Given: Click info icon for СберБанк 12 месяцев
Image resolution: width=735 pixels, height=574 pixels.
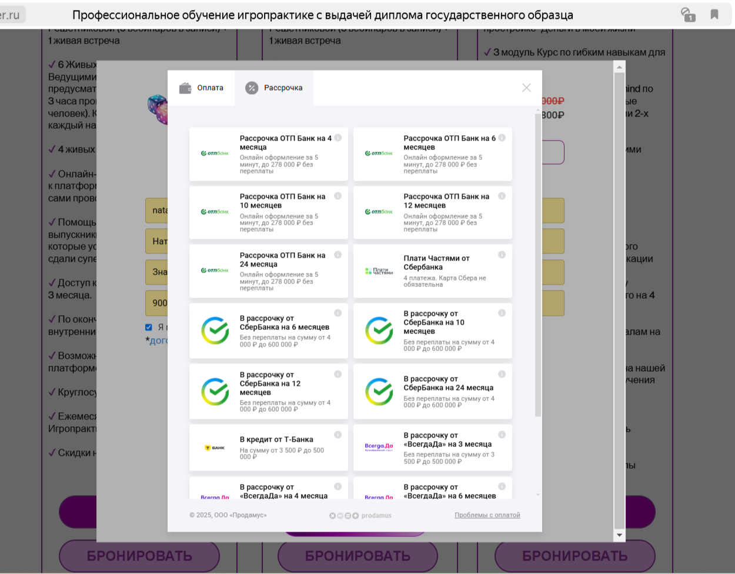Looking at the screenshot, I should [x=338, y=374].
